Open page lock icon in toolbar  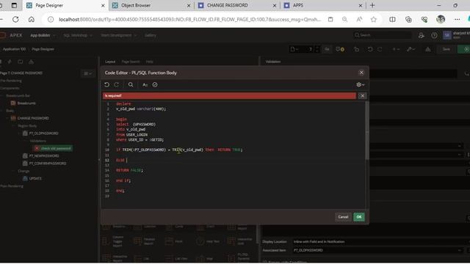356,49
